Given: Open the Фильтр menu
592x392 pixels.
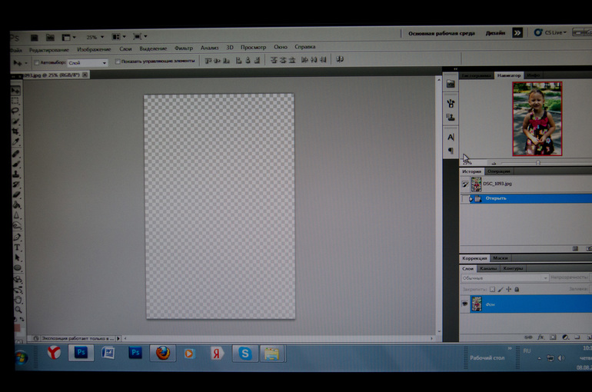Looking at the screenshot, I should pyautogui.click(x=184, y=48).
